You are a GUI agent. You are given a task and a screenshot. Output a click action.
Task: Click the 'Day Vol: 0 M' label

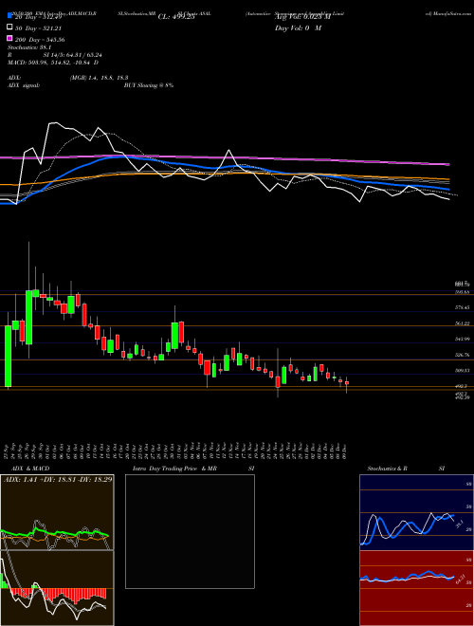click(298, 28)
